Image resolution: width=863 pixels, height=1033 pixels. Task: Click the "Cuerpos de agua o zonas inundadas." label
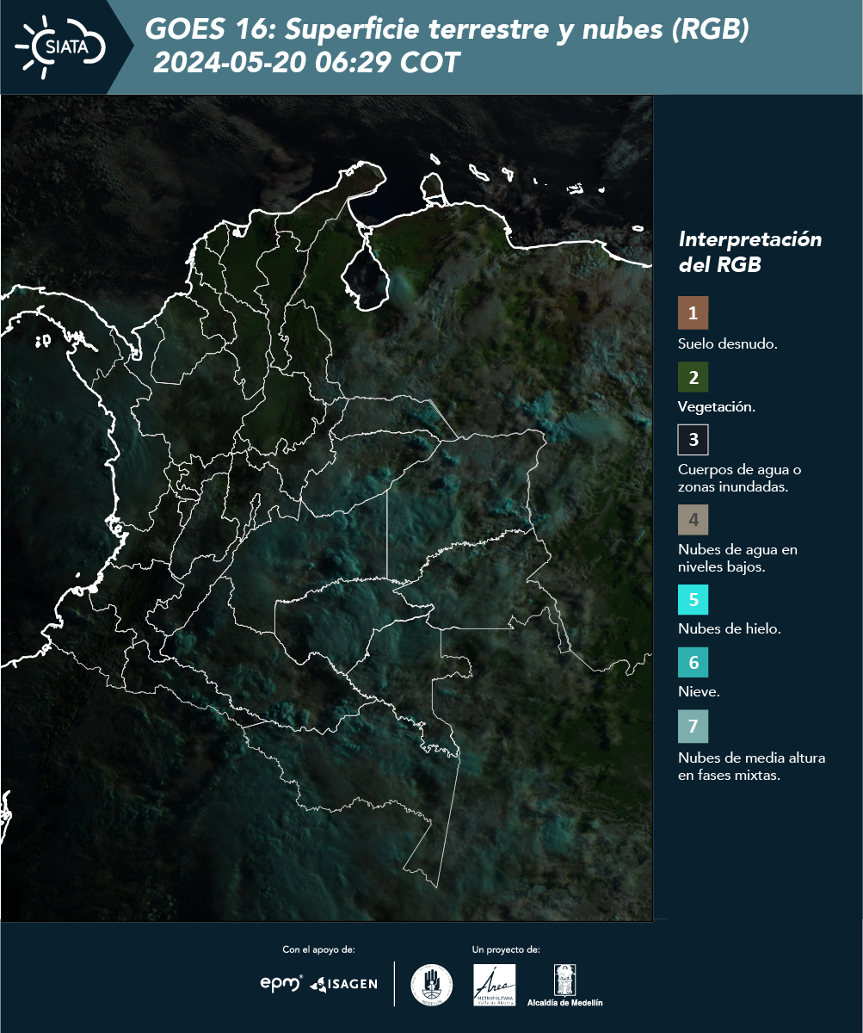(x=740, y=478)
